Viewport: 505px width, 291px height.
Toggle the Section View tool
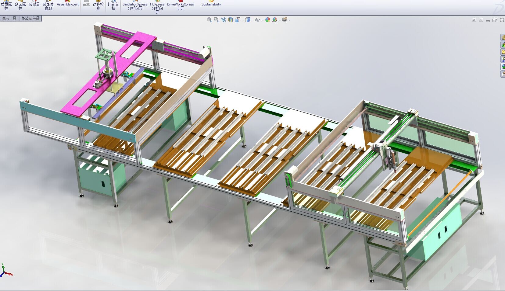pyautogui.click(x=231, y=20)
